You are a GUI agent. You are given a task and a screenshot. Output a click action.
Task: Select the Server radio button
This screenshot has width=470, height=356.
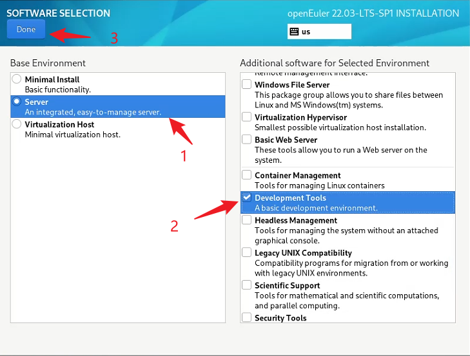tap(17, 102)
